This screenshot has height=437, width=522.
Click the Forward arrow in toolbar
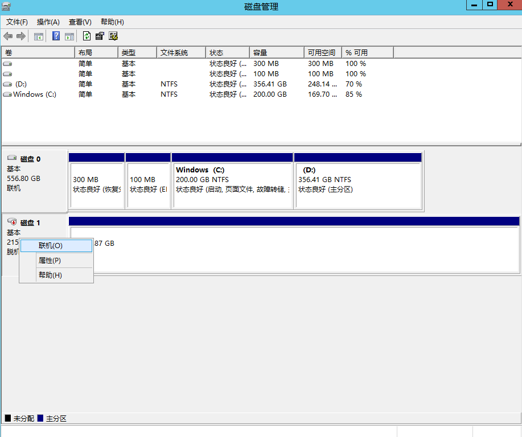(x=21, y=36)
